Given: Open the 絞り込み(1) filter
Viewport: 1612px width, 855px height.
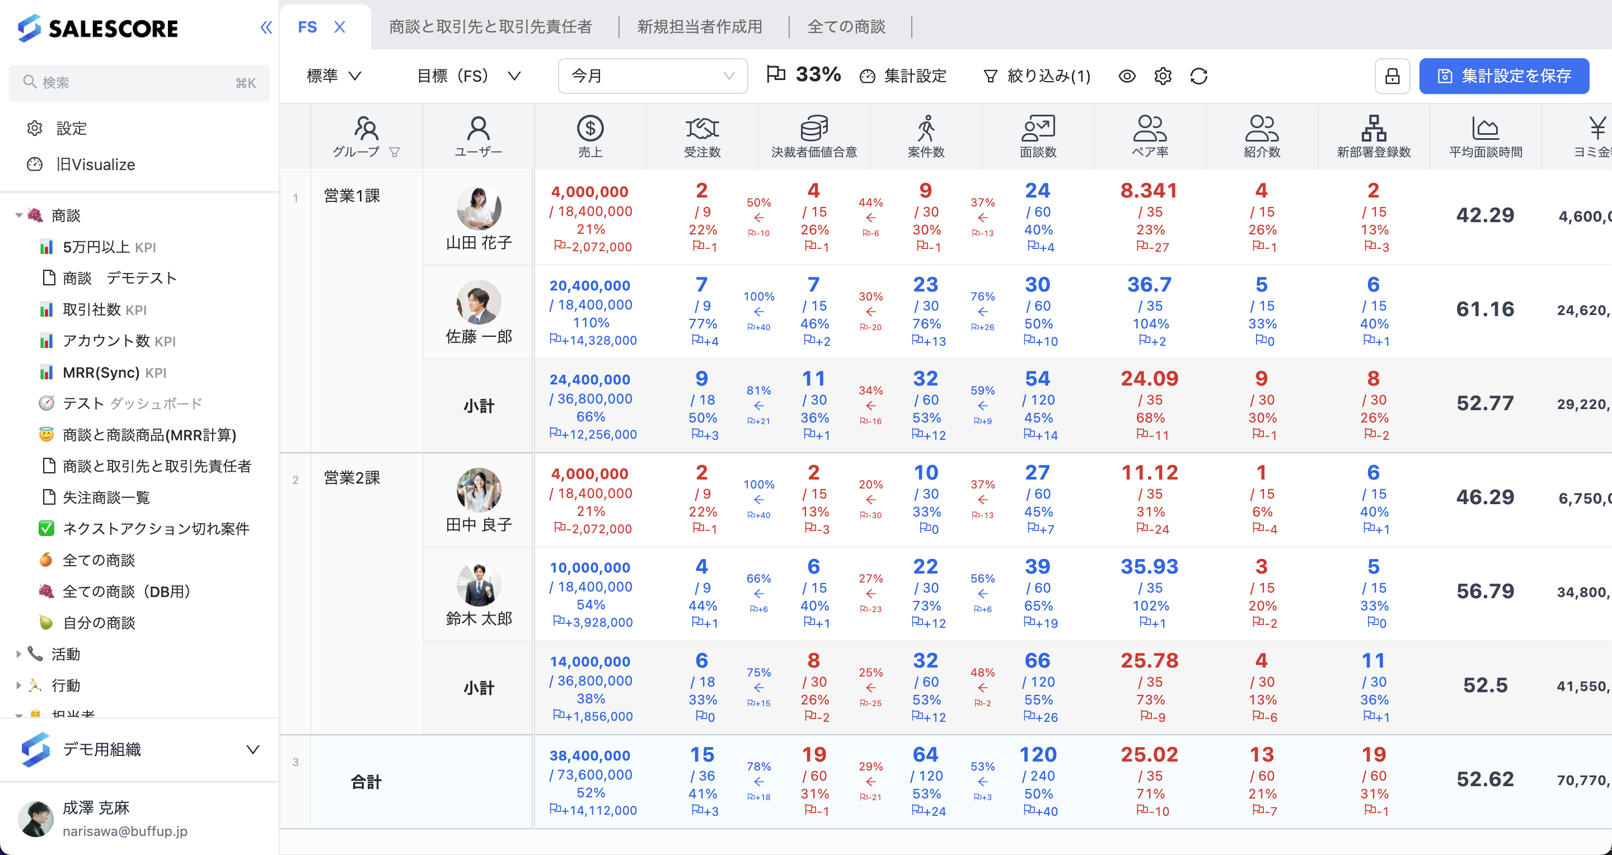Looking at the screenshot, I should click(1037, 76).
